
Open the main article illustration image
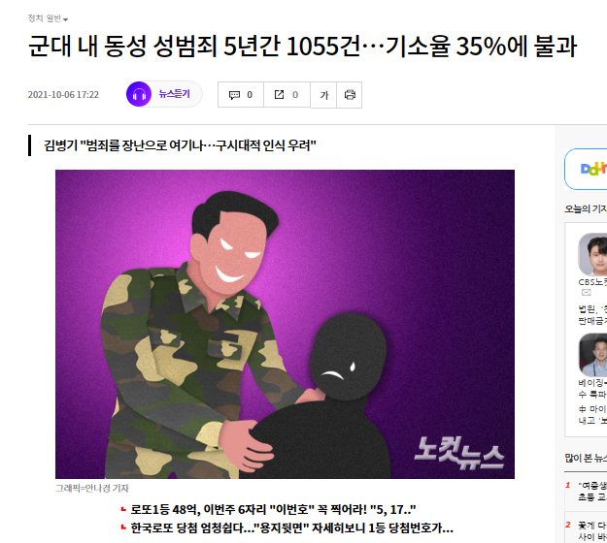285,324
